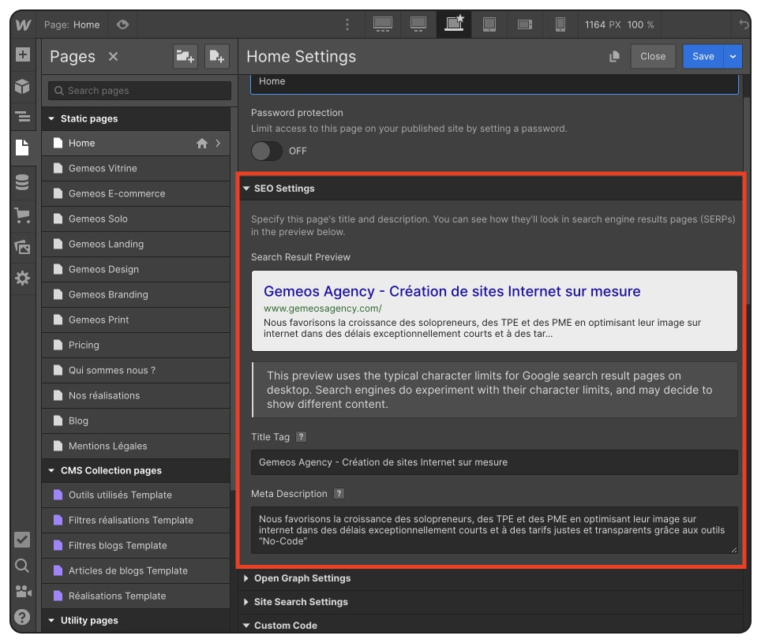
Task: Open the Audit checkmark panel
Action: tap(22, 539)
